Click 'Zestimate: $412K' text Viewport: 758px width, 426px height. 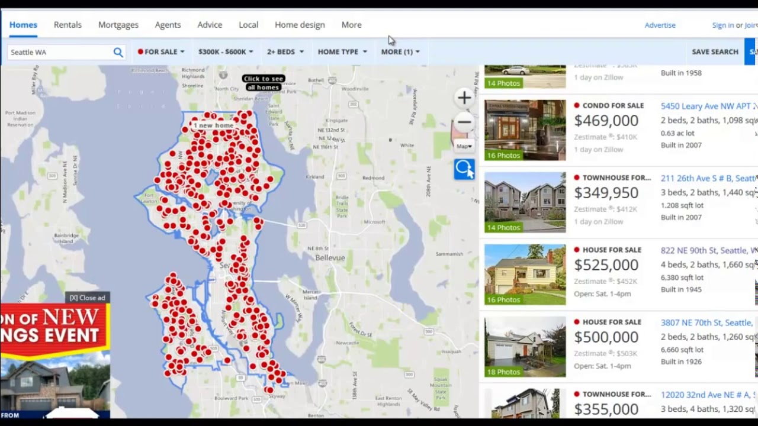605,209
